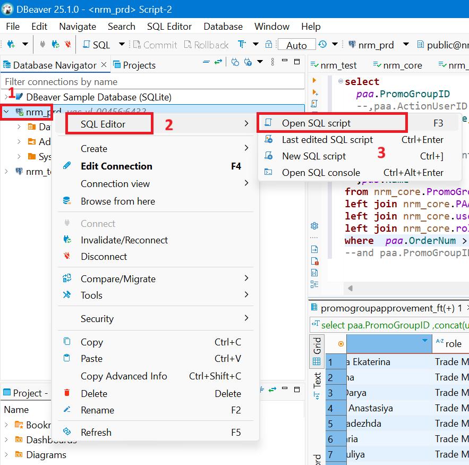Open the Window menu
This screenshot has height=465, width=469.
(x=272, y=27)
